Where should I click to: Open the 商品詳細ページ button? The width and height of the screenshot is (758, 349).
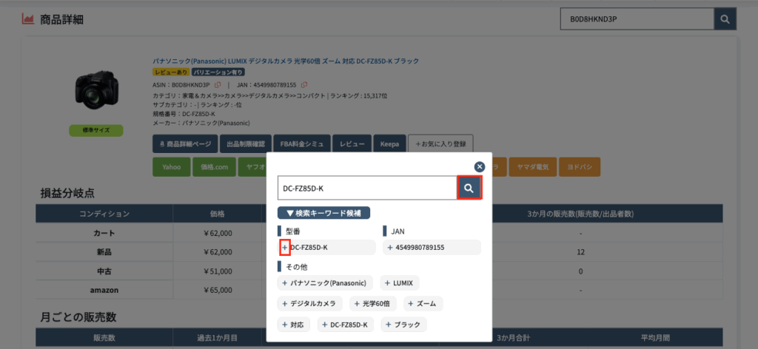184,144
